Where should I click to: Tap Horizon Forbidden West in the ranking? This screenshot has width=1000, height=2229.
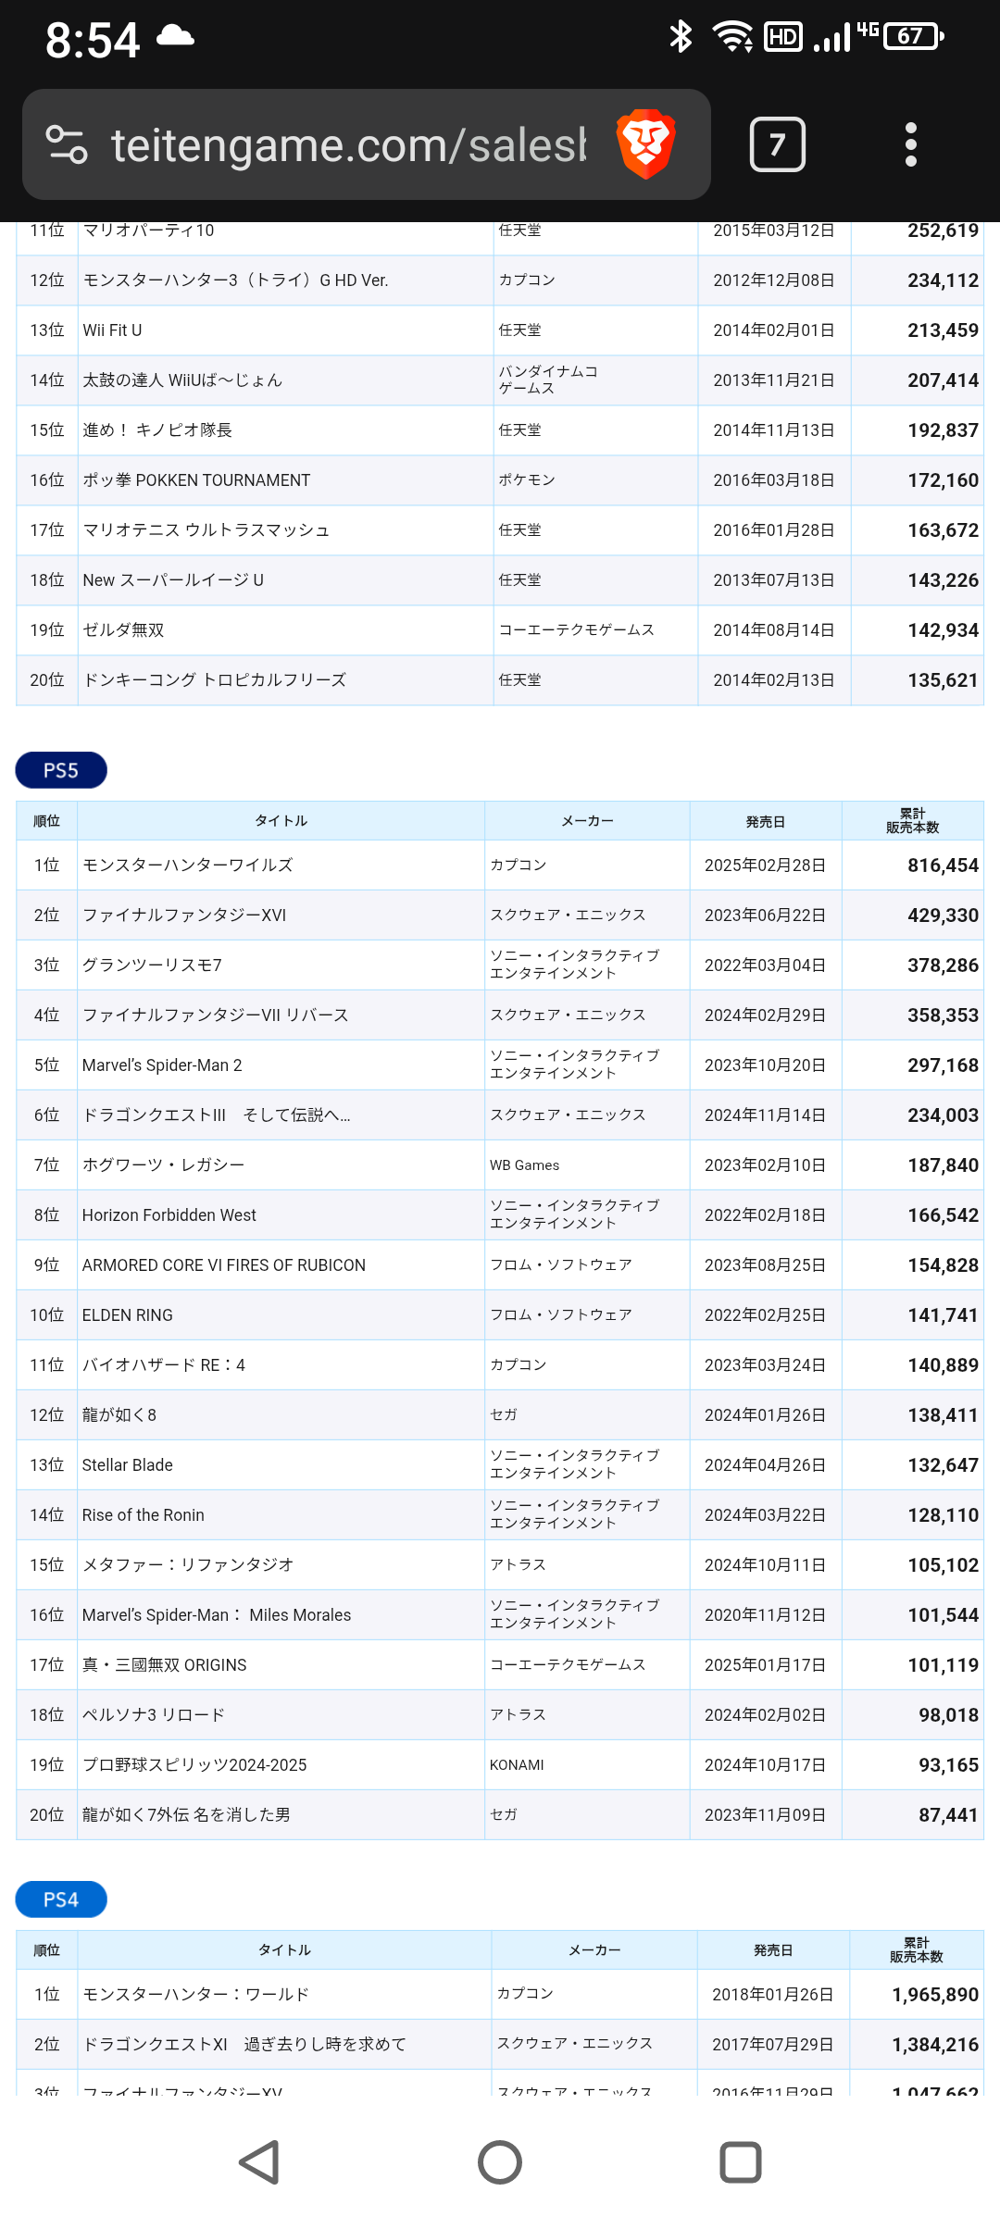169,1215
